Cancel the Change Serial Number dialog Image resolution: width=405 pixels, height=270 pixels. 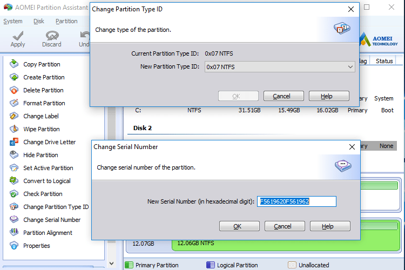tap(285, 226)
